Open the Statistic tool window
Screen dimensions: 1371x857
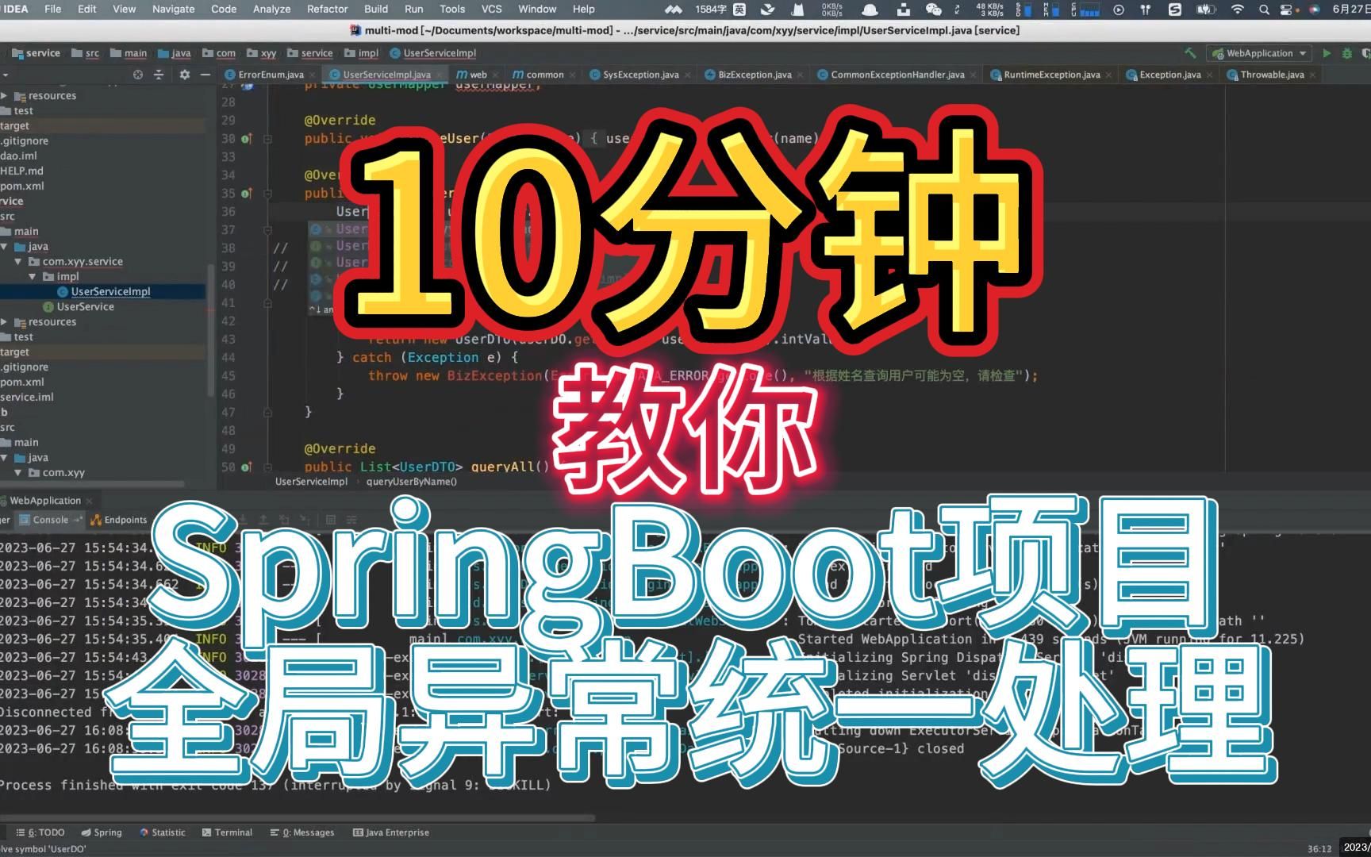[x=162, y=832]
